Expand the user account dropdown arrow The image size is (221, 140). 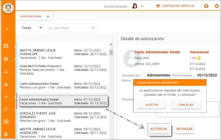pos(142,6)
